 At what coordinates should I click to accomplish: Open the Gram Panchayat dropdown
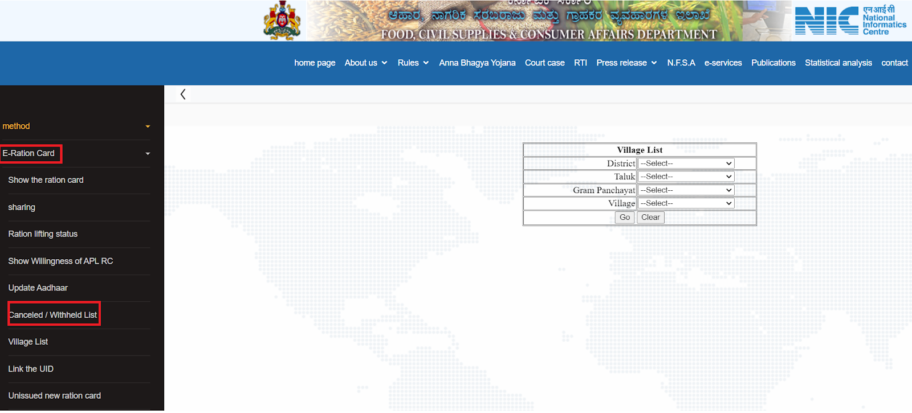(686, 190)
